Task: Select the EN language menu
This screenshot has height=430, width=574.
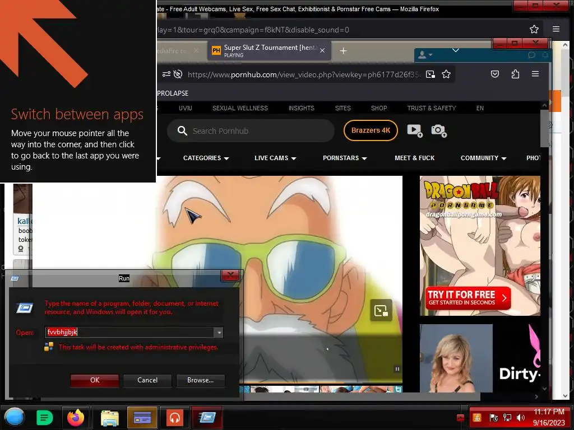Action: click(480, 108)
